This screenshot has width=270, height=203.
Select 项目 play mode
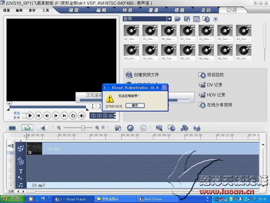pos(17,113)
